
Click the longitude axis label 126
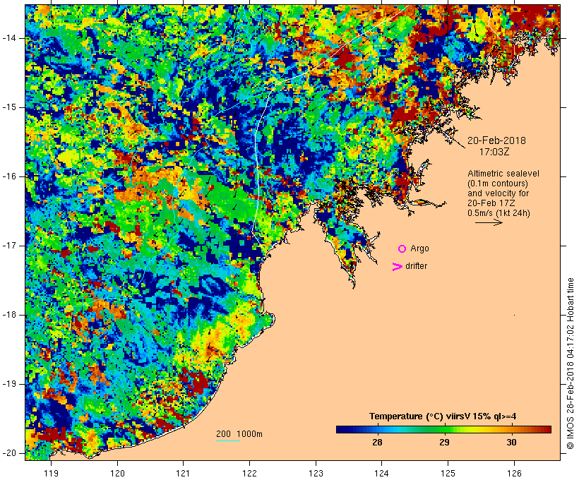point(514,474)
